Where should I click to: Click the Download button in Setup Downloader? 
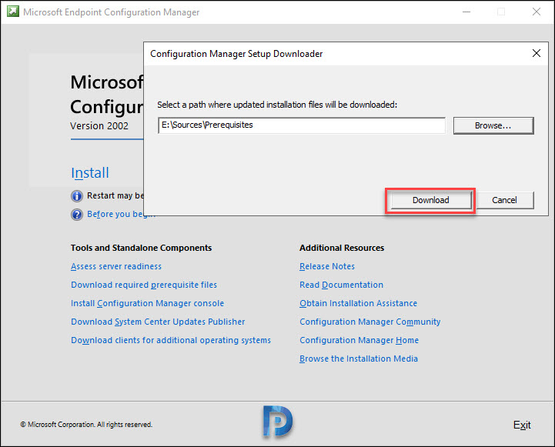pyautogui.click(x=431, y=200)
